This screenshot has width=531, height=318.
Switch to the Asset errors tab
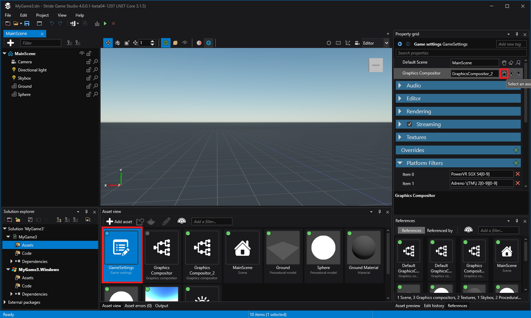(x=138, y=306)
